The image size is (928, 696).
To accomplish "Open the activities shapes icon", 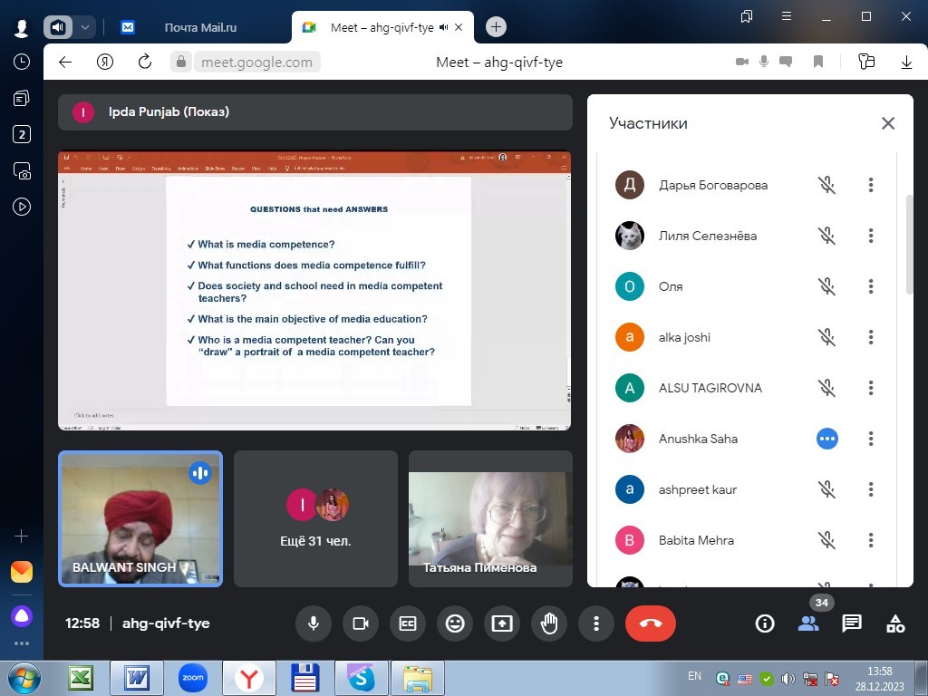I will 895,623.
